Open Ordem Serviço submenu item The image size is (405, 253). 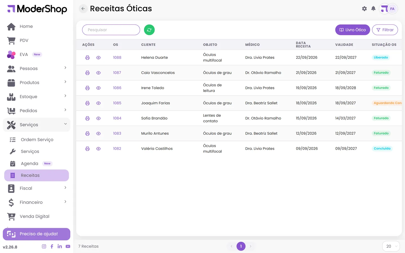coord(37,140)
